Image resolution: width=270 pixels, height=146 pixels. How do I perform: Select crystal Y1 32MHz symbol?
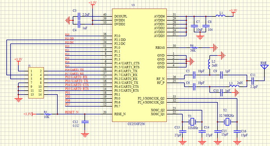coord(192,122)
